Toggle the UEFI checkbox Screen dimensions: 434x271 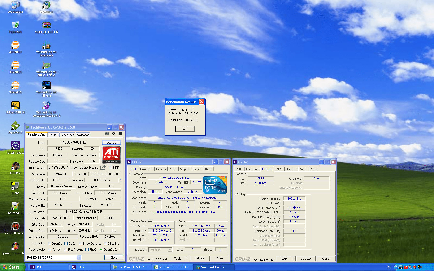[x=111, y=168]
